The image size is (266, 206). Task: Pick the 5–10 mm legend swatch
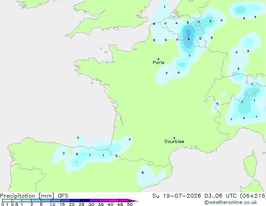(x=46, y=201)
